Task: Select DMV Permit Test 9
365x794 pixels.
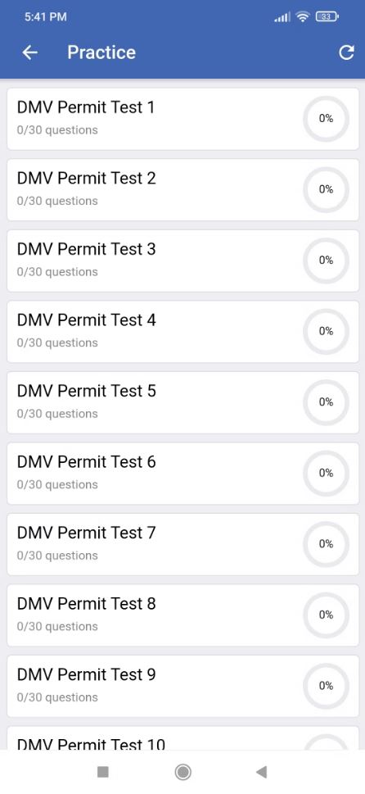Action: (x=182, y=686)
